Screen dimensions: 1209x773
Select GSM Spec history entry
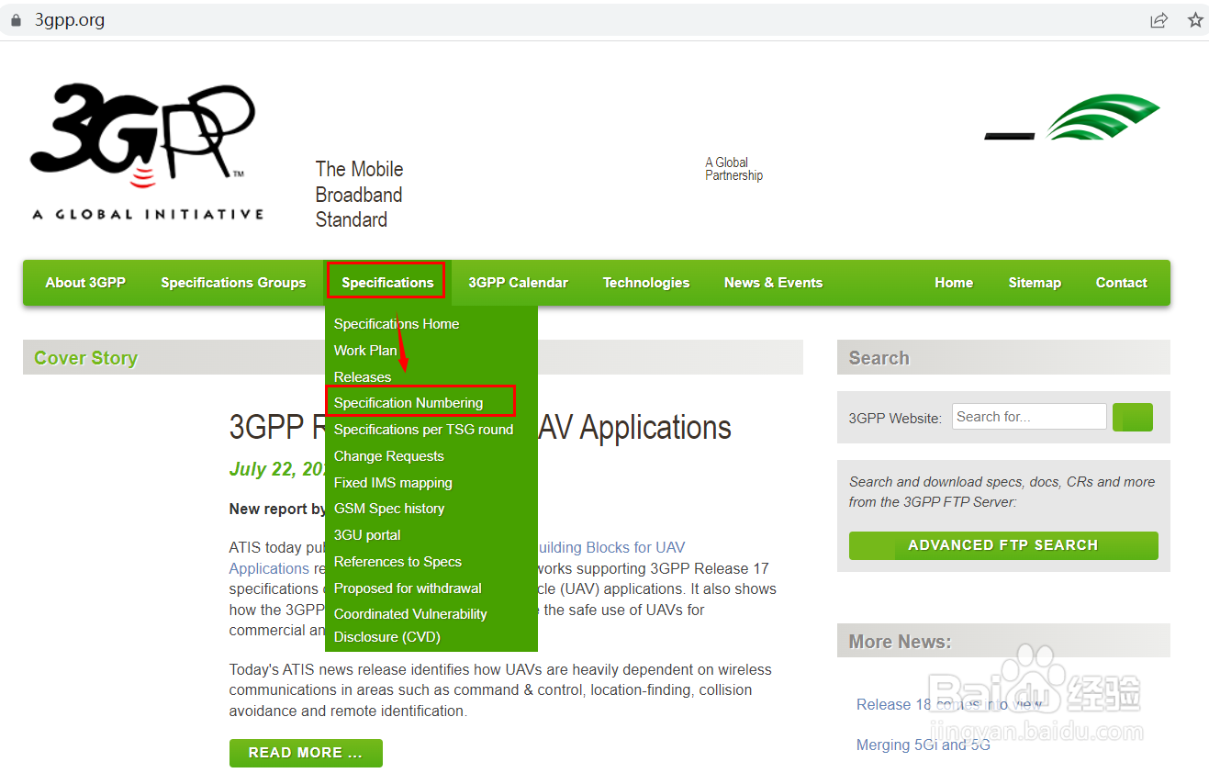point(389,509)
